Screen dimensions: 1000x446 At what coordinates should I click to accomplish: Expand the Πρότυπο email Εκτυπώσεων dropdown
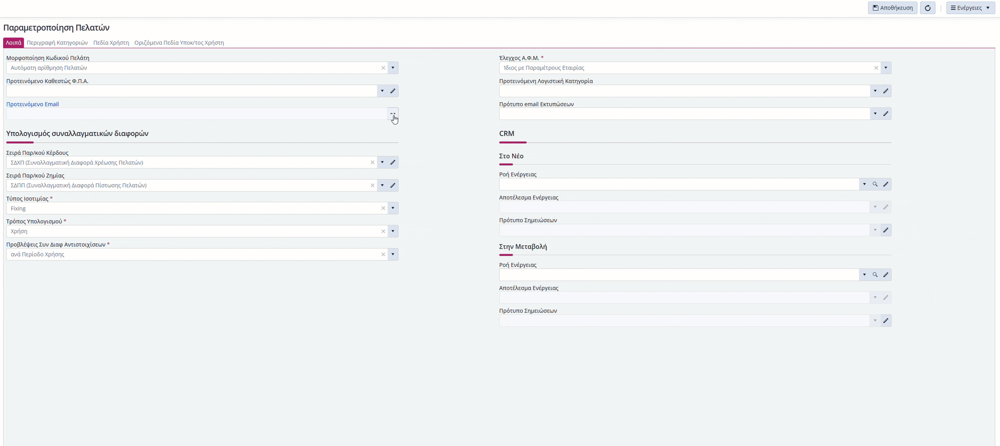(875, 114)
